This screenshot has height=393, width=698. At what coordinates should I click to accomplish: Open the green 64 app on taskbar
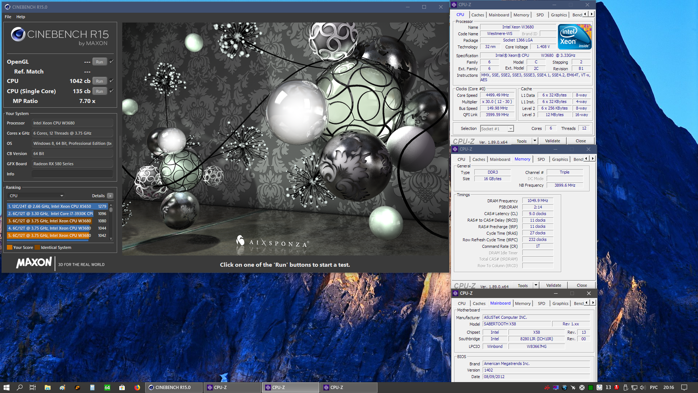click(x=107, y=388)
